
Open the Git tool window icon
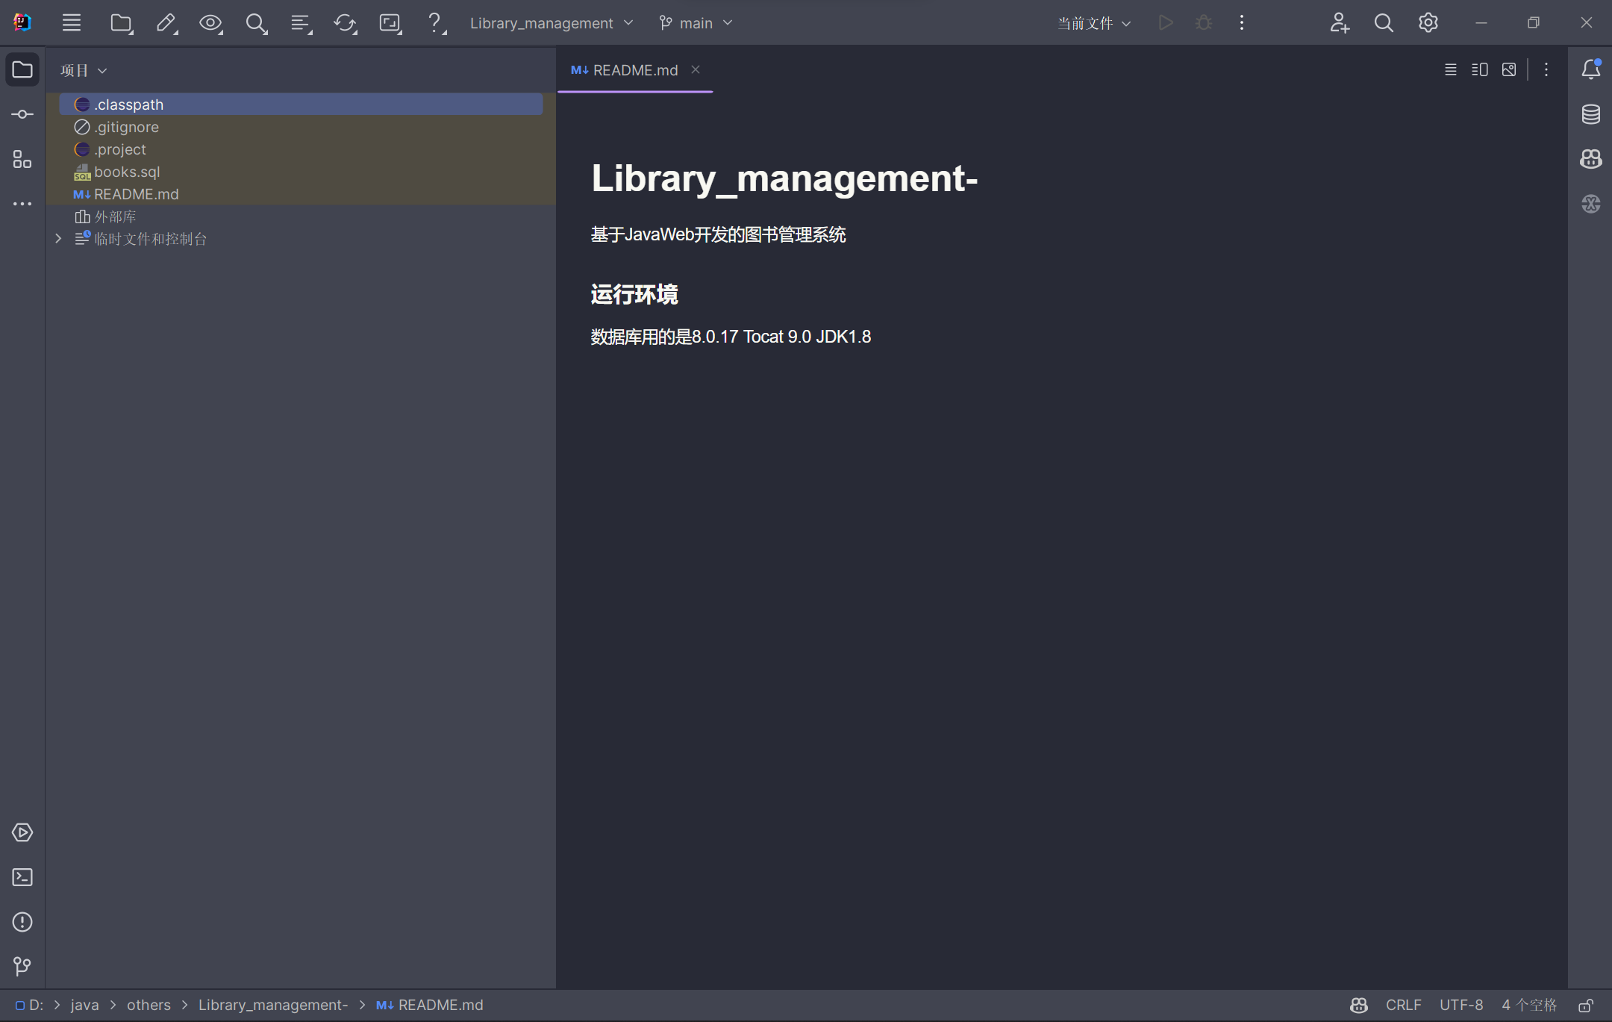(22, 967)
